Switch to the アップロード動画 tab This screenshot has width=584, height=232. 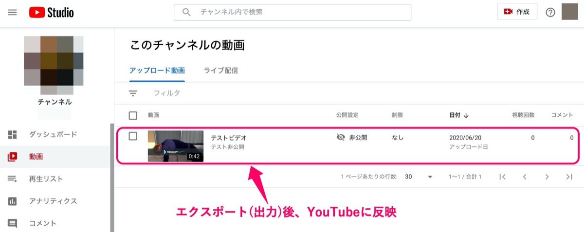[x=157, y=71]
